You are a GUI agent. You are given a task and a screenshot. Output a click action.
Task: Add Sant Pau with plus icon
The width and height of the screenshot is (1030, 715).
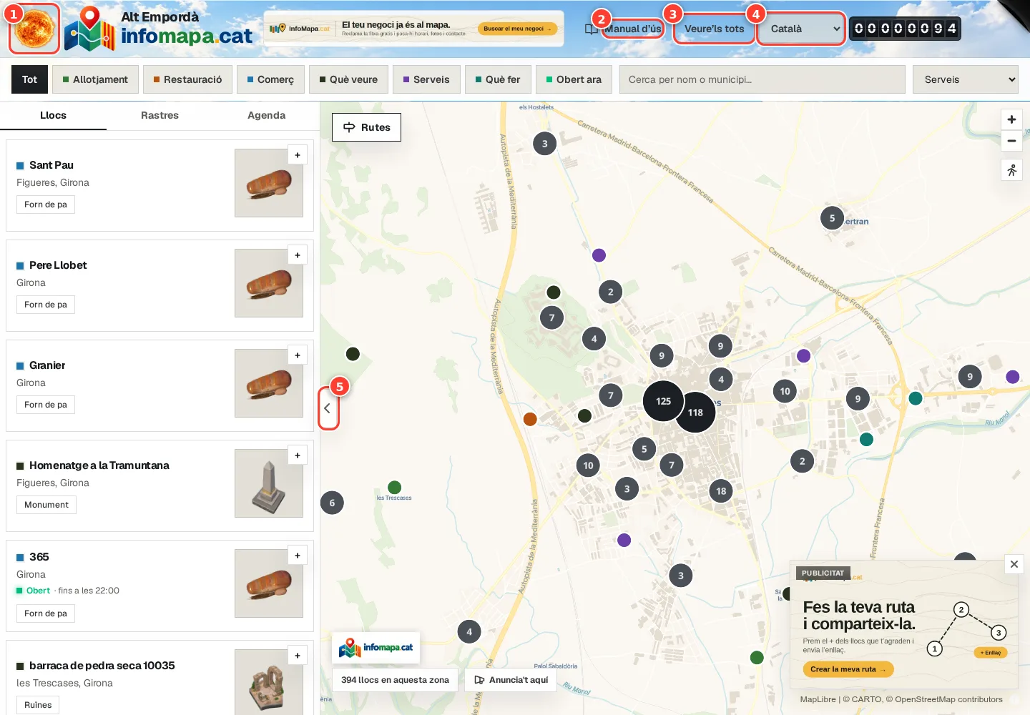pyautogui.click(x=298, y=155)
